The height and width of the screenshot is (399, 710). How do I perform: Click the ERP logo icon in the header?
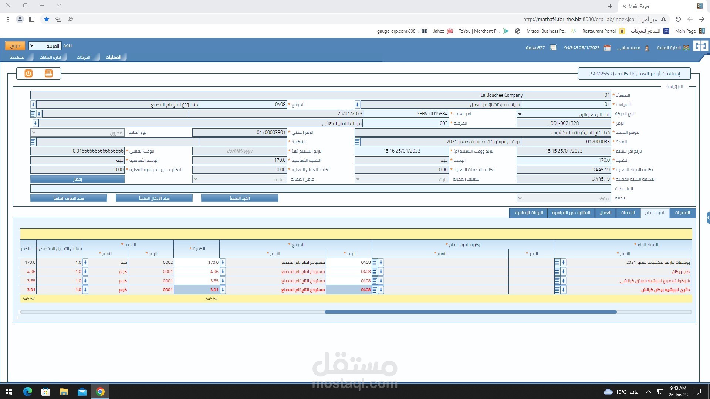point(700,46)
